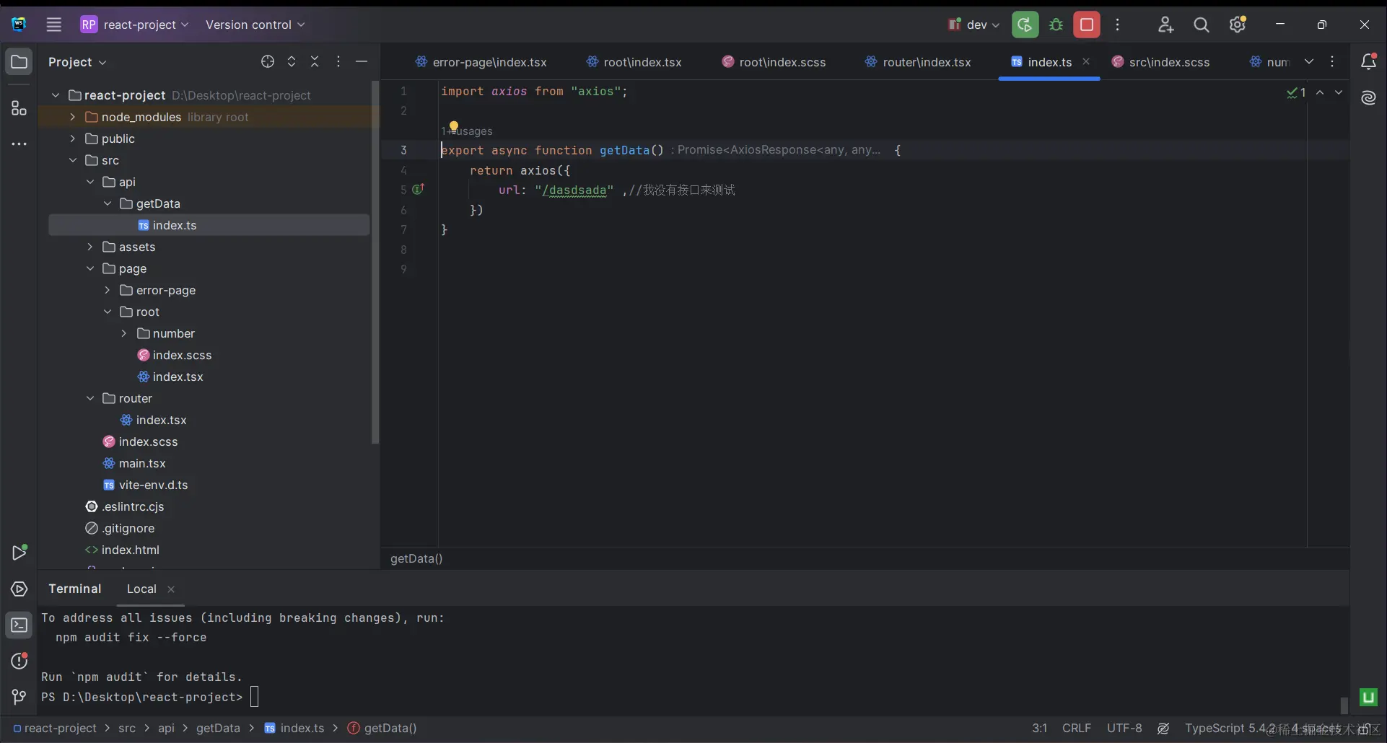The height and width of the screenshot is (743, 1387).
Task: Collapse the api folder
Action: (x=89, y=182)
